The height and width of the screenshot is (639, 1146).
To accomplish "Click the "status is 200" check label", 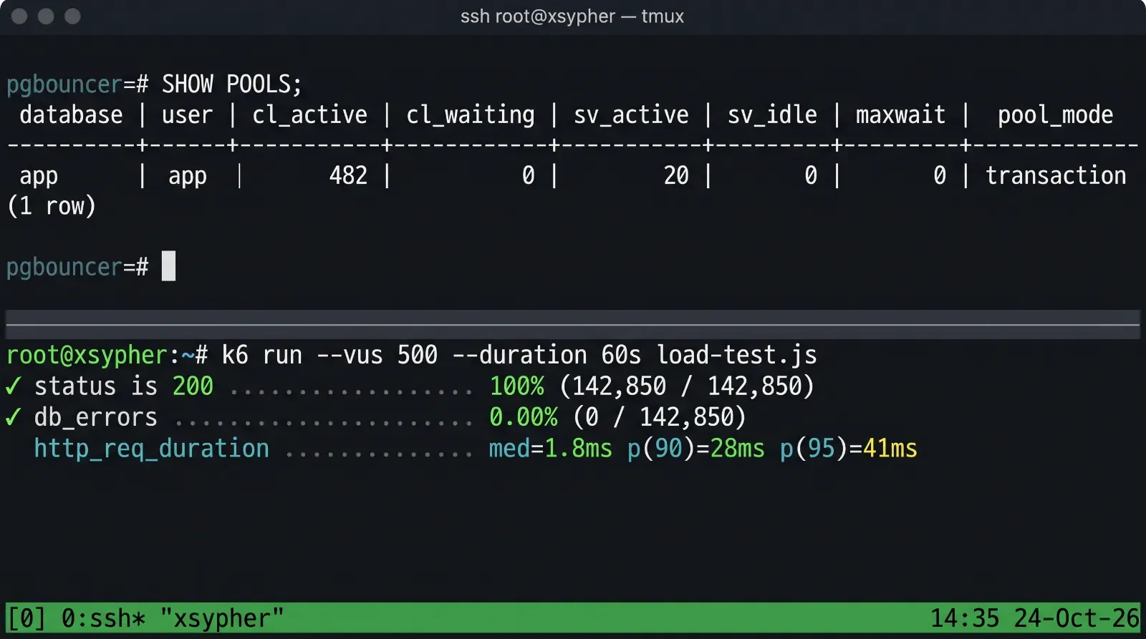I will 124,386.
